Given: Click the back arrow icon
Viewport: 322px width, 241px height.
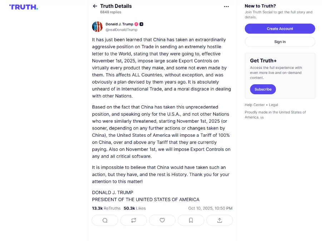Looking at the screenshot, I should point(95,6).
